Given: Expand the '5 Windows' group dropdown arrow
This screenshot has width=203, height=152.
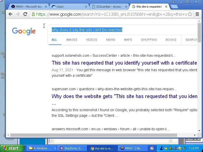Looking at the screenshot, I should click(x=55, y=148).
